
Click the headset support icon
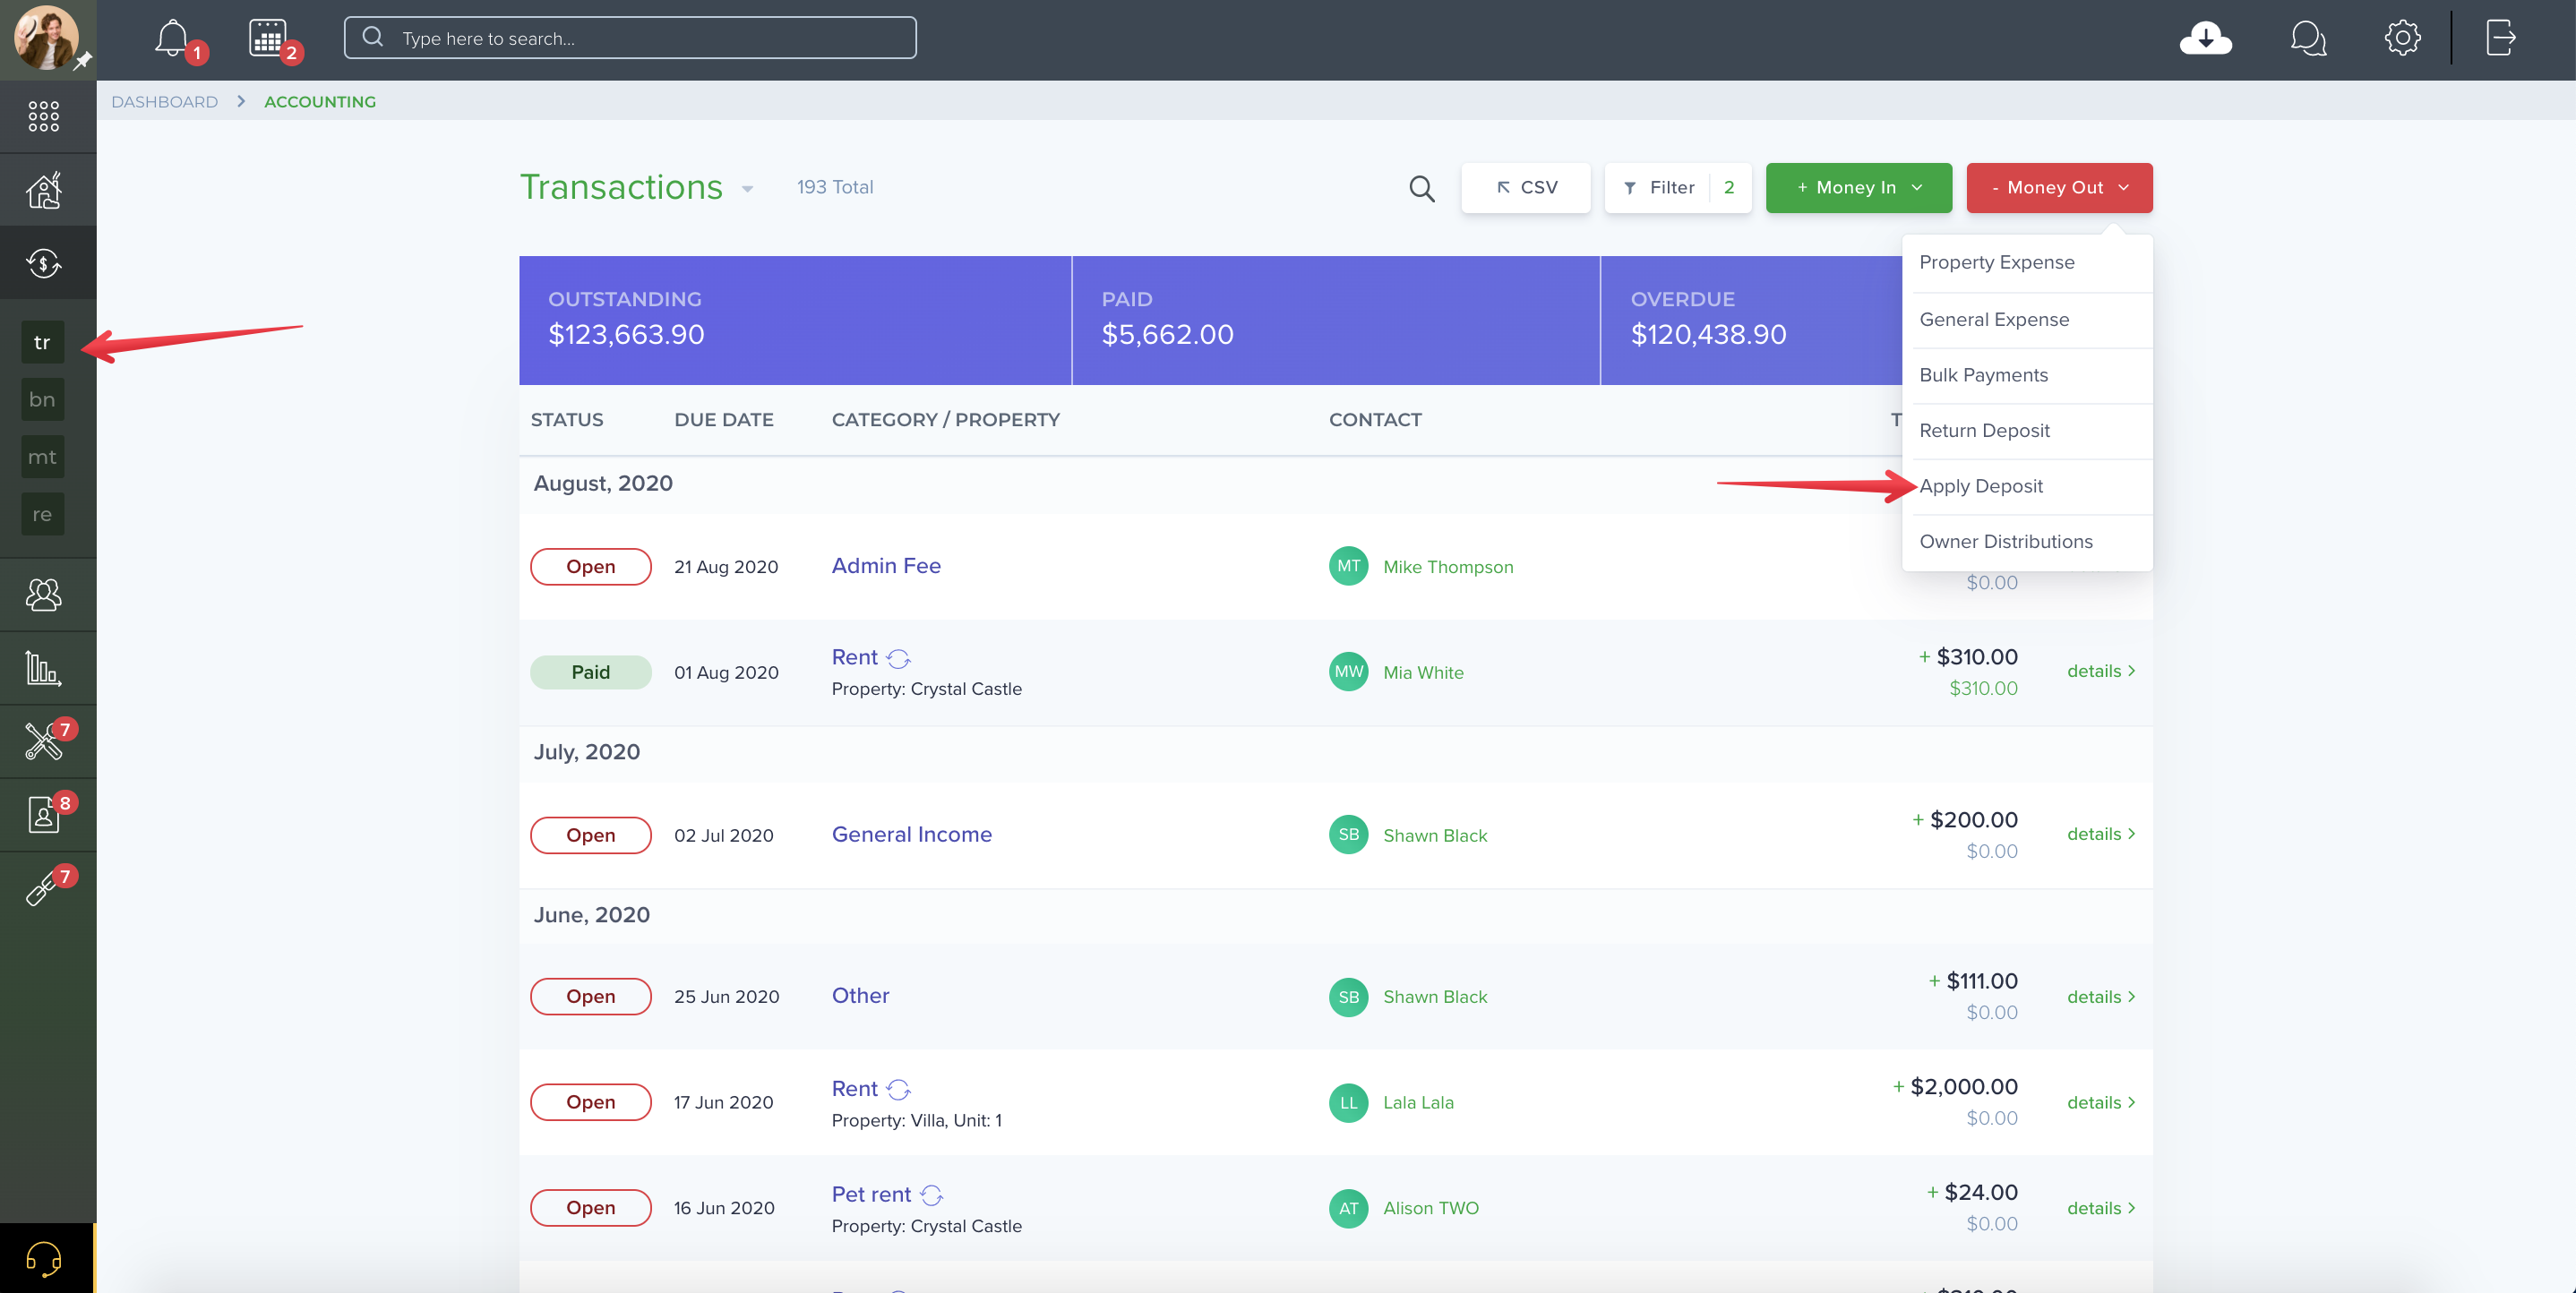[x=44, y=1258]
